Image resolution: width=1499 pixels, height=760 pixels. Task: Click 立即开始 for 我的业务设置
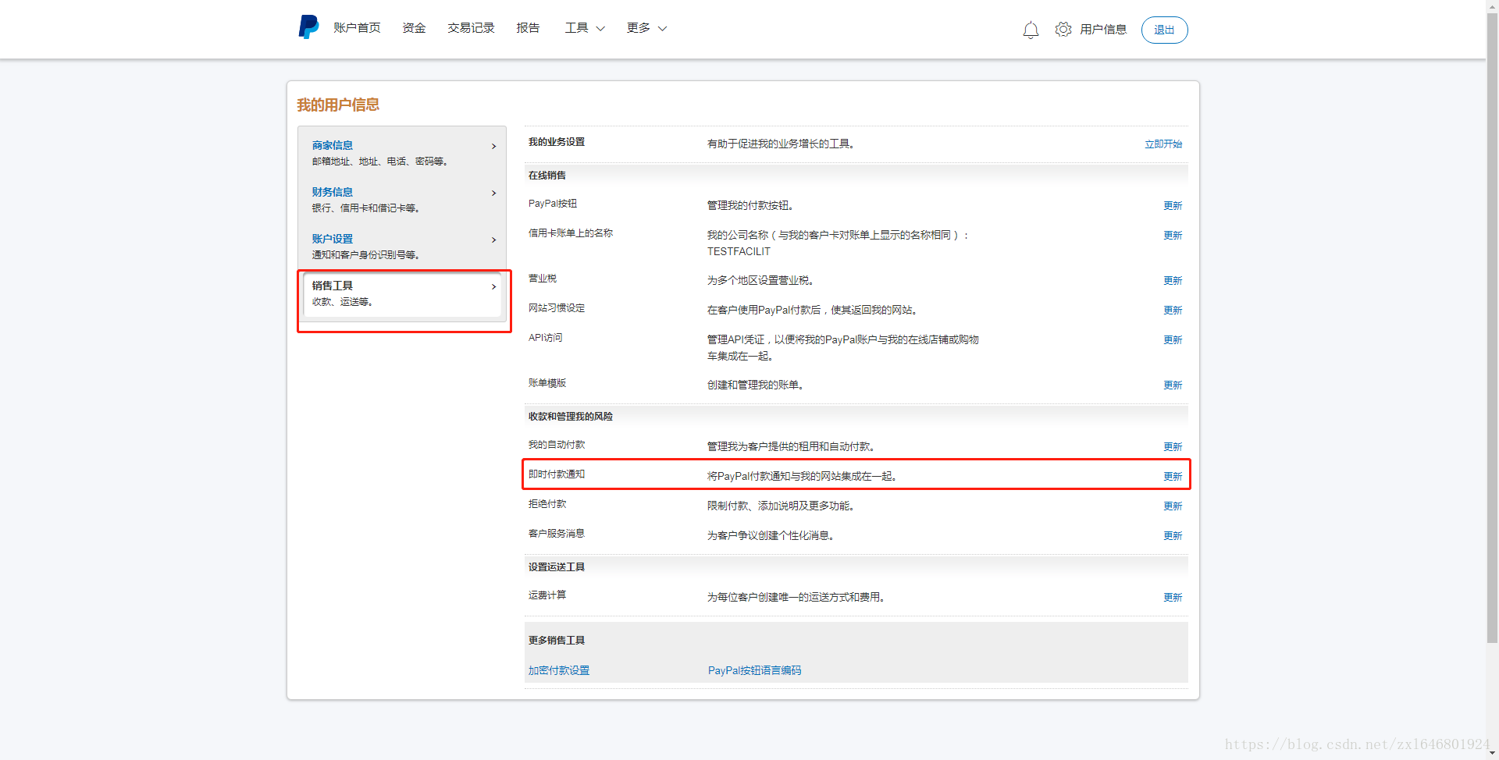pyautogui.click(x=1163, y=144)
